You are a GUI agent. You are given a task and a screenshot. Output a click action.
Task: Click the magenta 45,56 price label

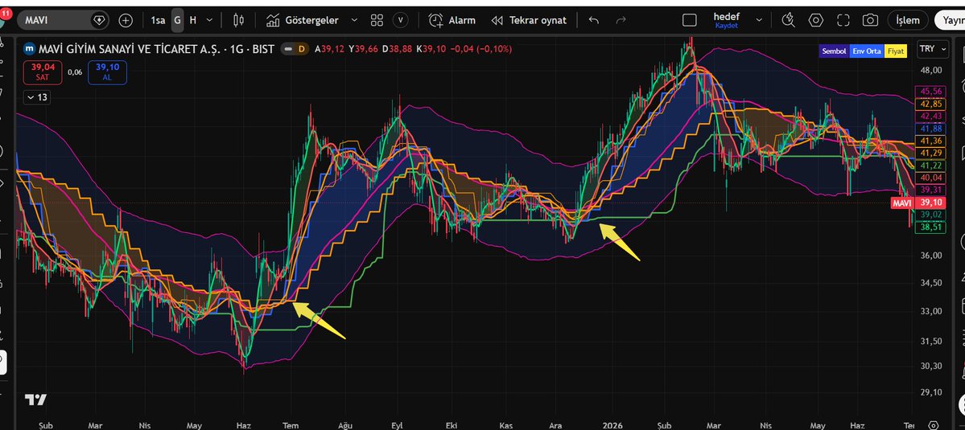click(x=931, y=92)
